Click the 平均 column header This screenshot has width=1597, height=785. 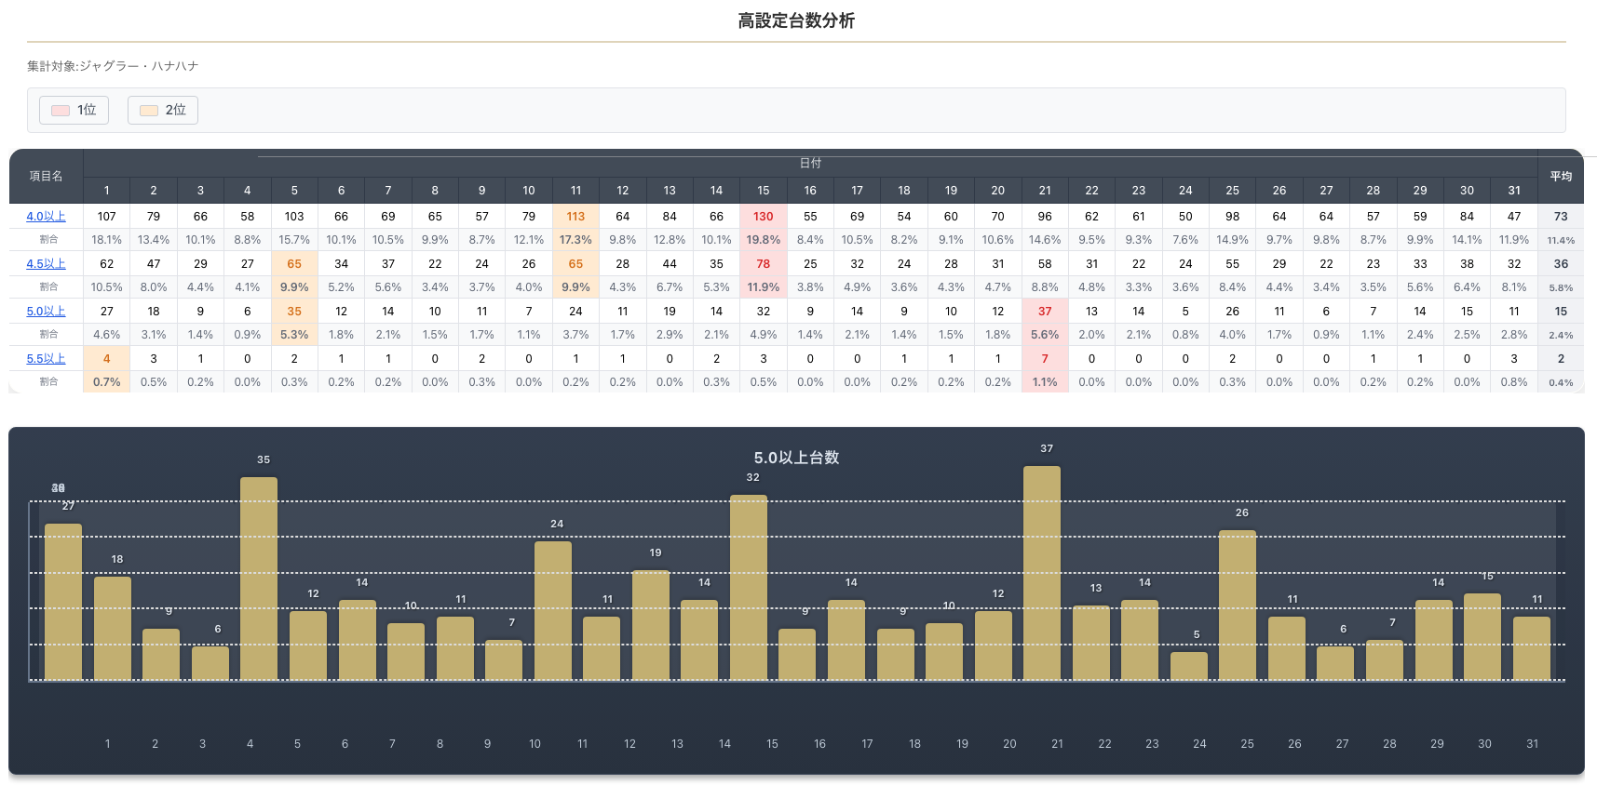point(1561,177)
